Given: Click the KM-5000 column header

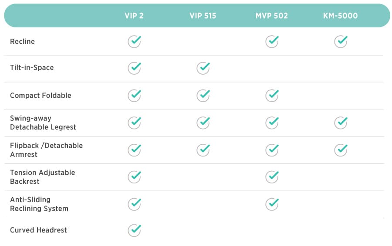Looking at the screenshot, I should point(341,16).
